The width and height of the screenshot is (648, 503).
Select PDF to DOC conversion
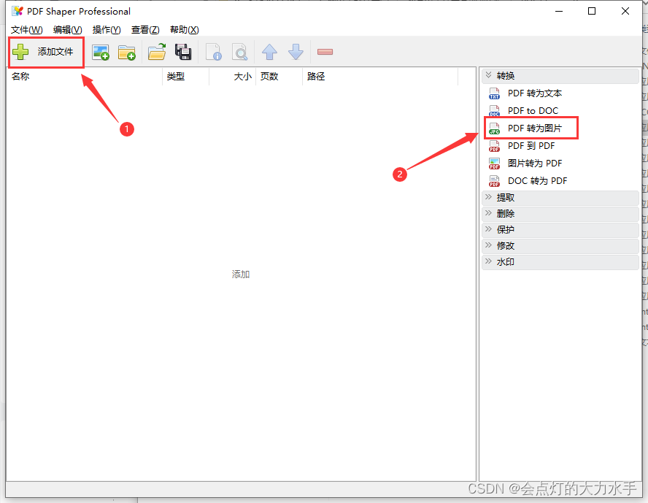pos(533,111)
